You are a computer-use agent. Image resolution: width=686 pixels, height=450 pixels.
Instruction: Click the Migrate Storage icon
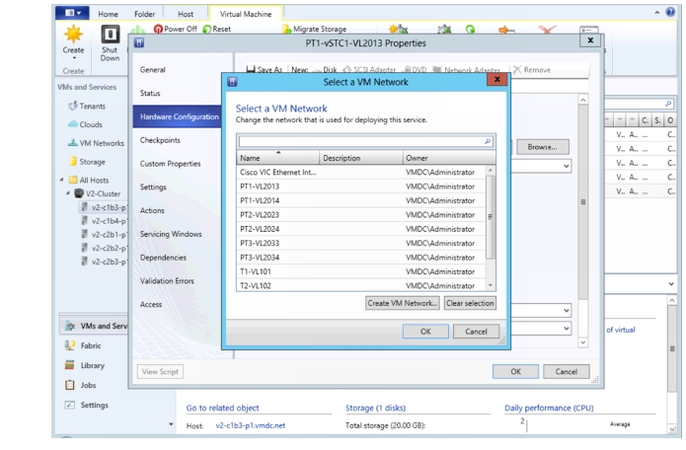pos(287,30)
